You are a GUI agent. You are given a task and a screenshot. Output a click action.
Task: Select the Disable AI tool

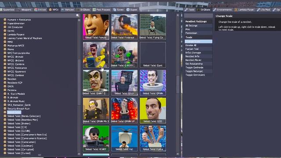click(198, 45)
